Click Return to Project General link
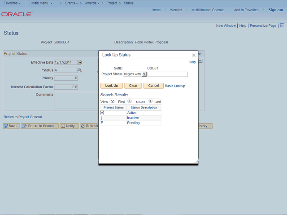Image resolution: width=287 pixels, height=215 pixels. coord(23,117)
